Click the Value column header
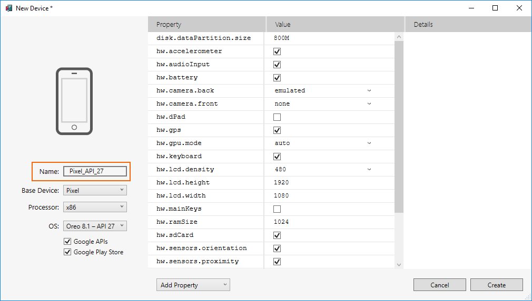Viewport: 532px width, 301px height. coord(335,24)
